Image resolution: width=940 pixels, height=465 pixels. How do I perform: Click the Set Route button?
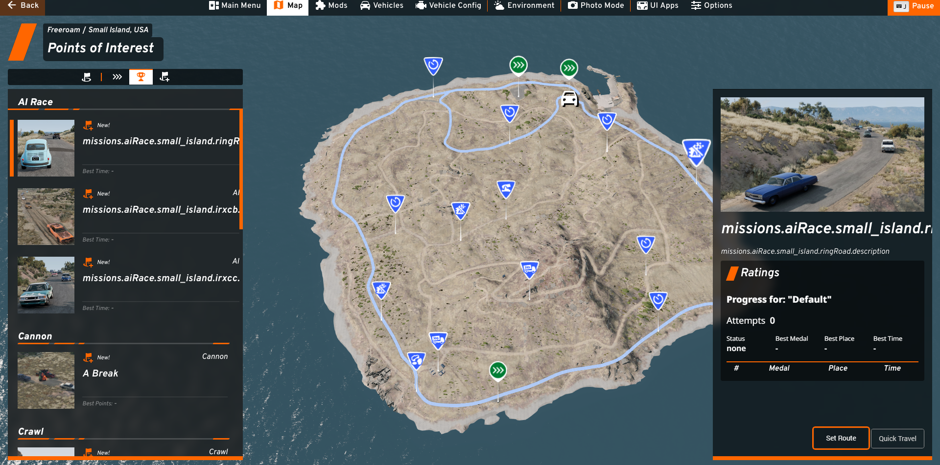(x=841, y=438)
